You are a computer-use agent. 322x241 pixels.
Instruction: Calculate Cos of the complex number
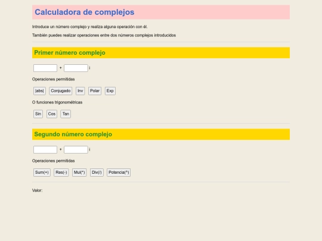[52, 114]
